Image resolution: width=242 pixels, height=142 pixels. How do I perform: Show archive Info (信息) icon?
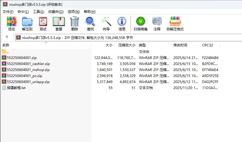[x=122, y=23]
